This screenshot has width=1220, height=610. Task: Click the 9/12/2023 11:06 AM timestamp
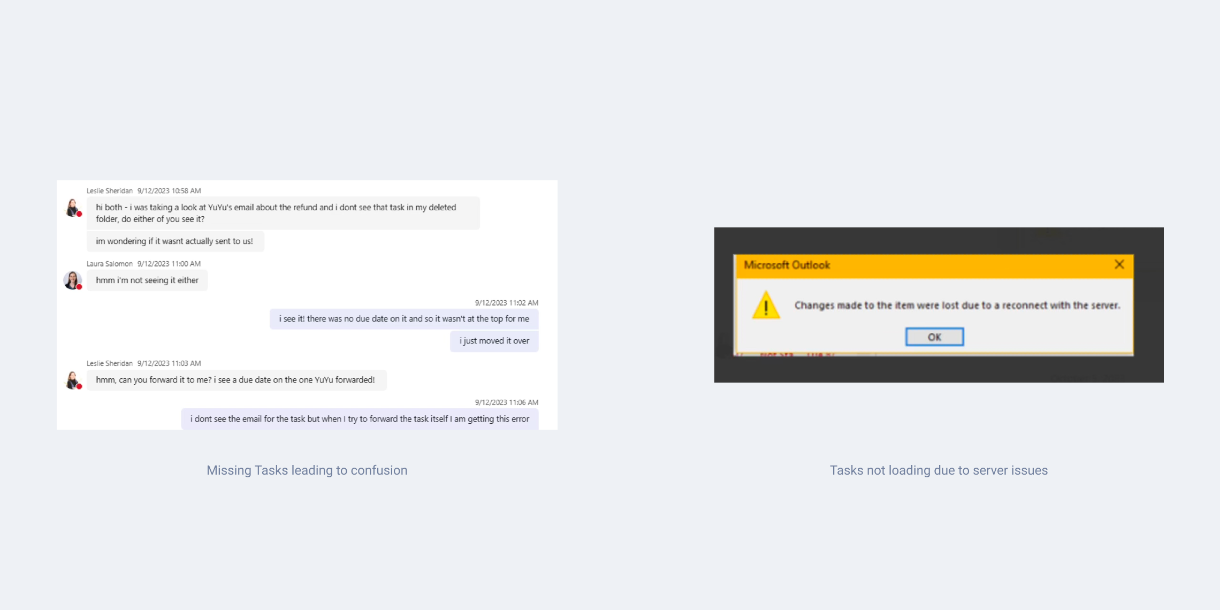point(507,402)
